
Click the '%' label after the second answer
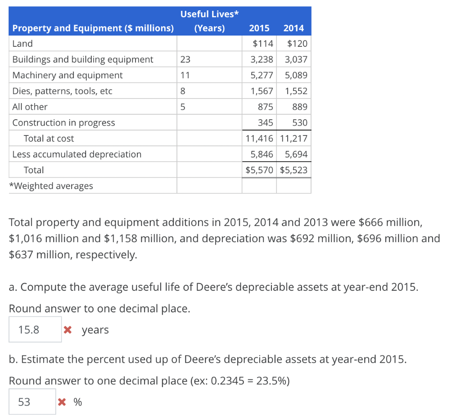(77, 402)
